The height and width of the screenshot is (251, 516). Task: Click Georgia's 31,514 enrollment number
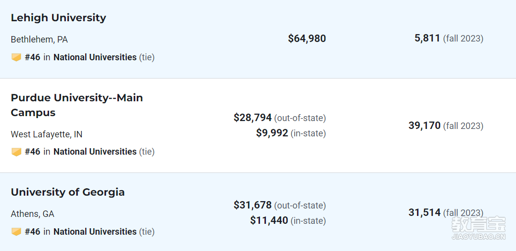(x=424, y=212)
